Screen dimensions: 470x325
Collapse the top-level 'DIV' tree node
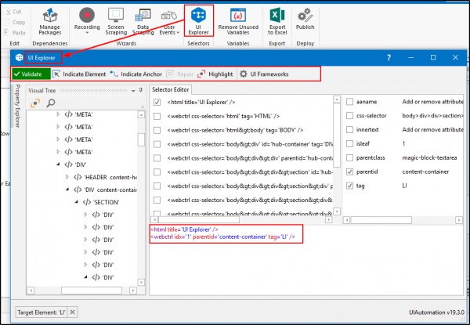pyautogui.click(x=58, y=164)
